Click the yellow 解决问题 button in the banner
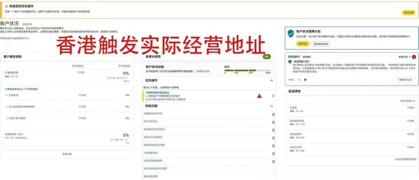The image size is (419, 180). (x=409, y=12)
